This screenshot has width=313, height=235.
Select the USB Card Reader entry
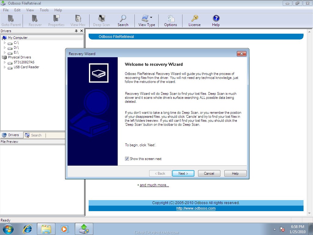point(26,67)
